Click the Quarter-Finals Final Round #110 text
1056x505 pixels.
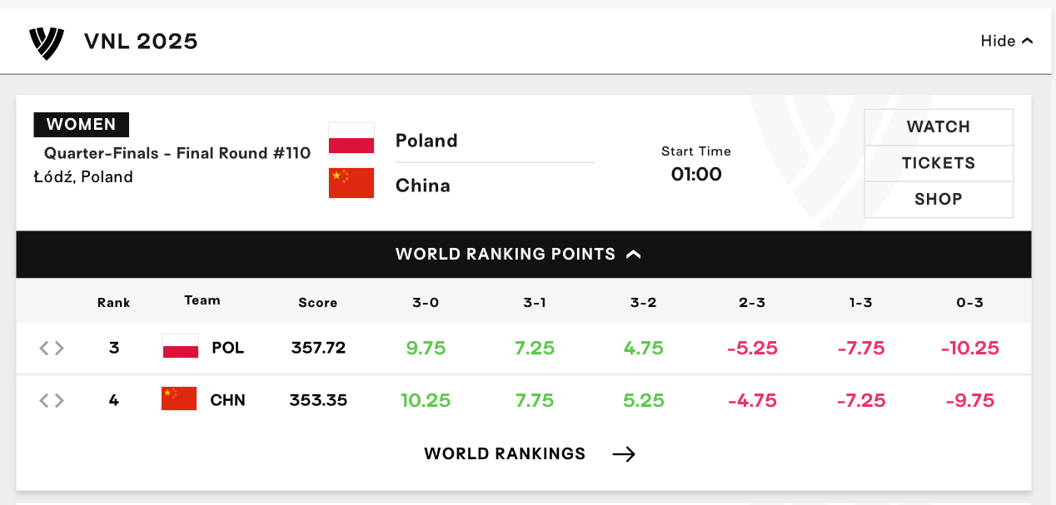[177, 153]
